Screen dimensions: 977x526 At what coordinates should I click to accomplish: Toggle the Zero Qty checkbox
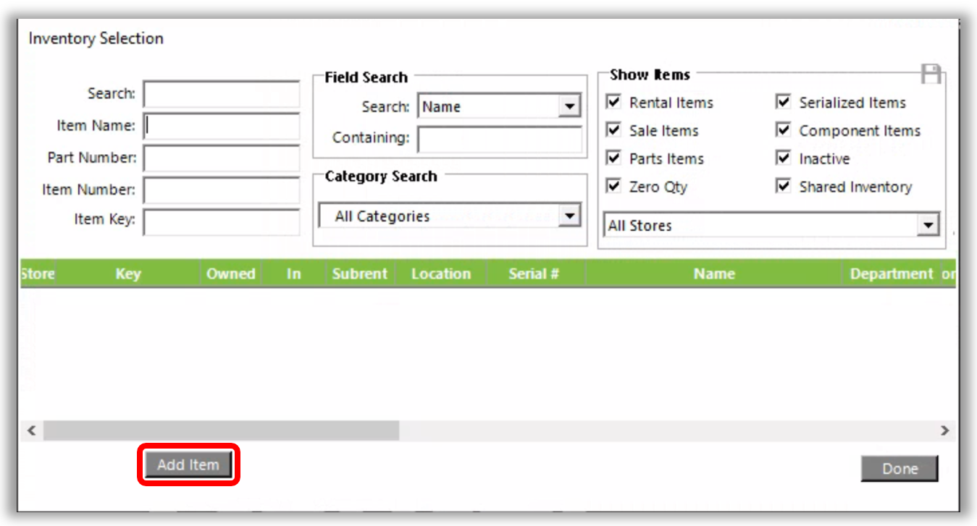pyautogui.click(x=613, y=187)
